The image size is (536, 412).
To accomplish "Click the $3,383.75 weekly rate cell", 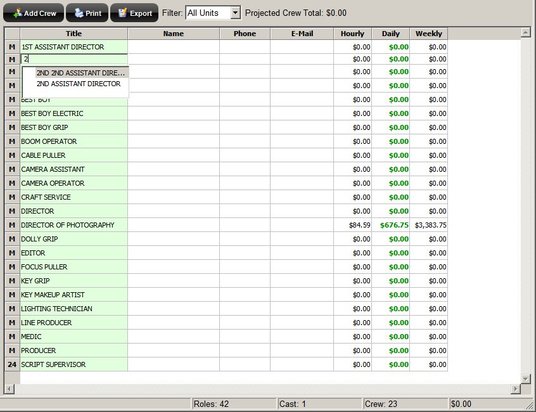I will [x=429, y=225].
